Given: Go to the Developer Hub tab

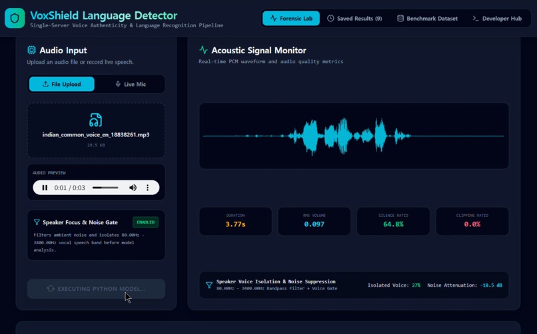Looking at the screenshot, I should tap(497, 19).
